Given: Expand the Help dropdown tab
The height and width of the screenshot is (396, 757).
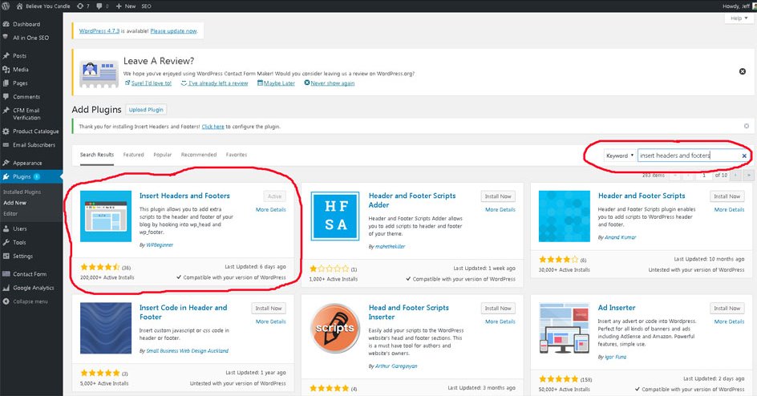Looking at the screenshot, I should 739,18.
